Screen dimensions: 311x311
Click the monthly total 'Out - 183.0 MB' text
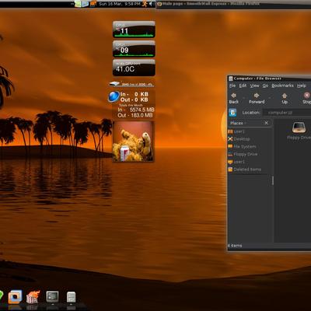click(x=135, y=115)
